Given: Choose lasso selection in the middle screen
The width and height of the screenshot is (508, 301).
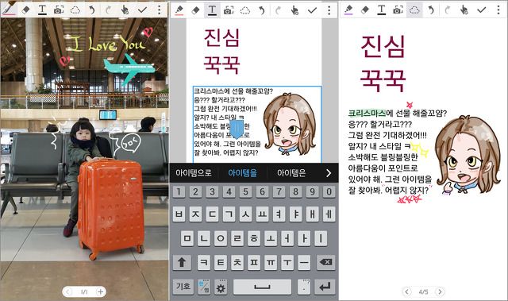Looking at the screenshot, I should coord(245,10).
